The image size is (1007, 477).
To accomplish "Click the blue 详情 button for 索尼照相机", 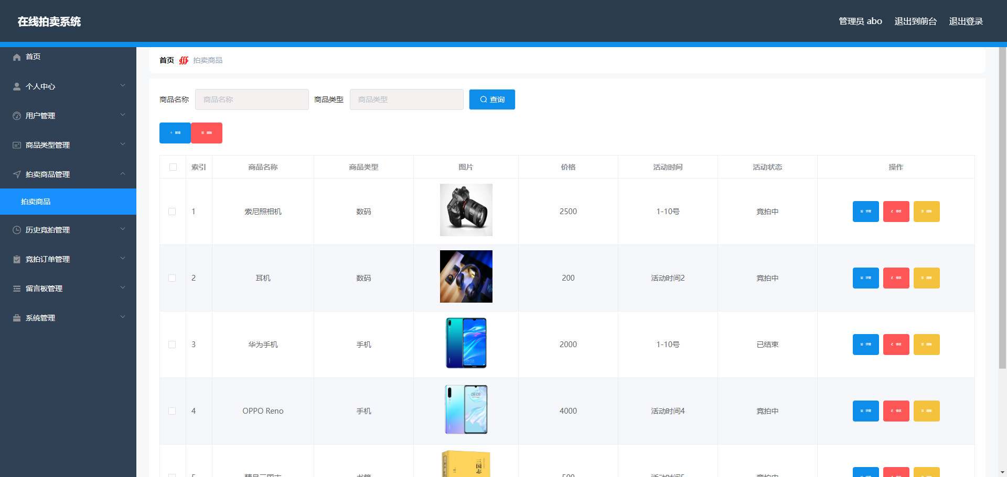I will point(865,212).
